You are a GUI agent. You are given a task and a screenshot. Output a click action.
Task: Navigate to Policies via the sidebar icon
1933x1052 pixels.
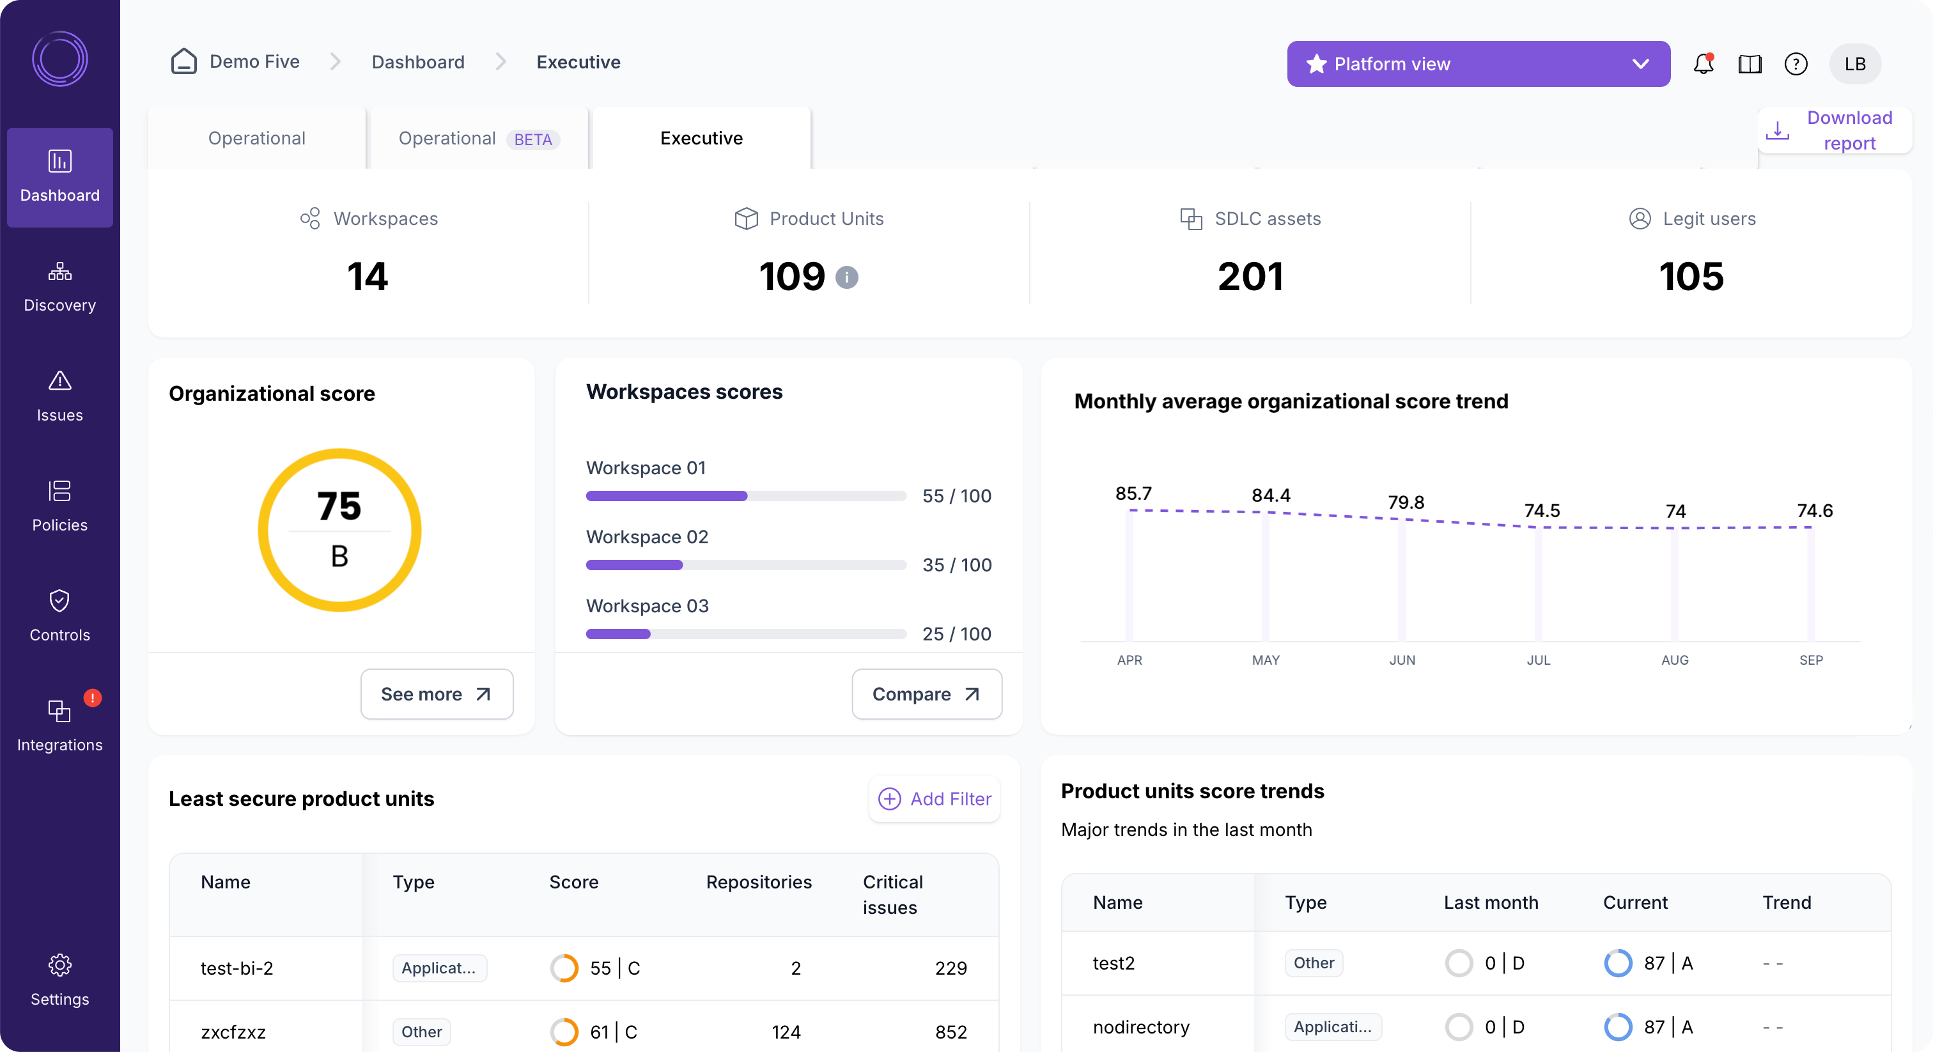[x=59, y=506]
